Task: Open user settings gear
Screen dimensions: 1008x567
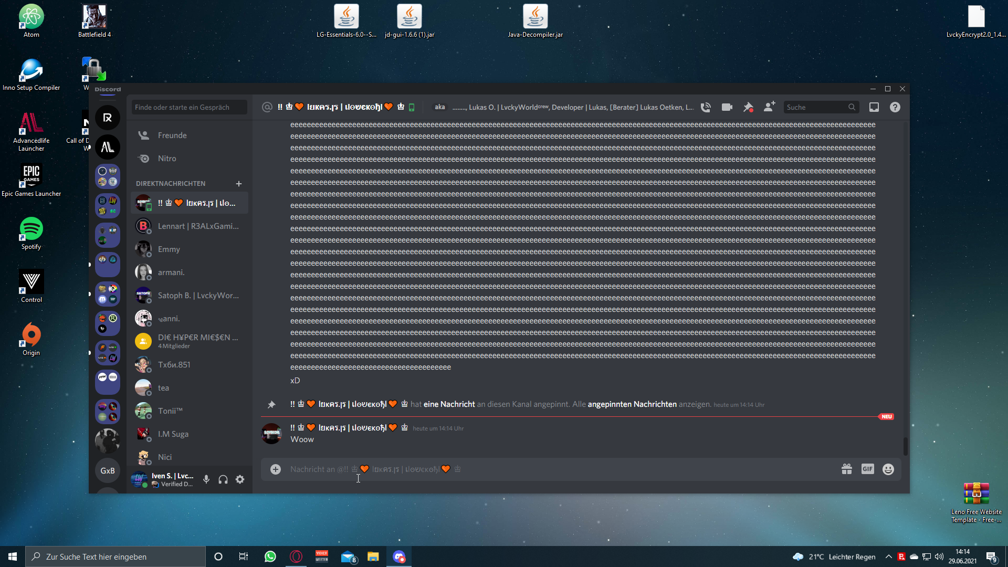Action: click(240, 479)
